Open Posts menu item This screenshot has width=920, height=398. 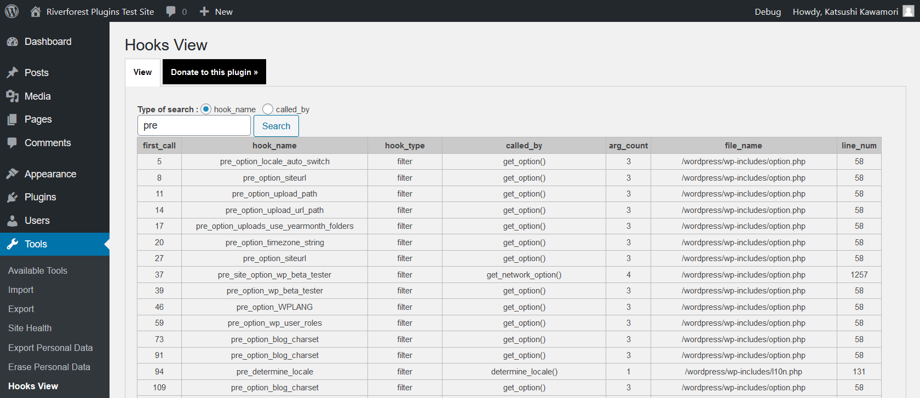click(55, 73)
